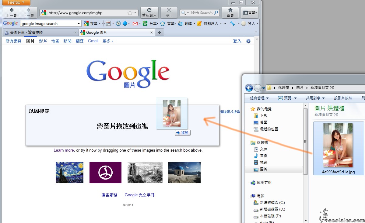Show hidden Google toolbar items chevron
The image size is (365, 223).
[x=224, y=23]
